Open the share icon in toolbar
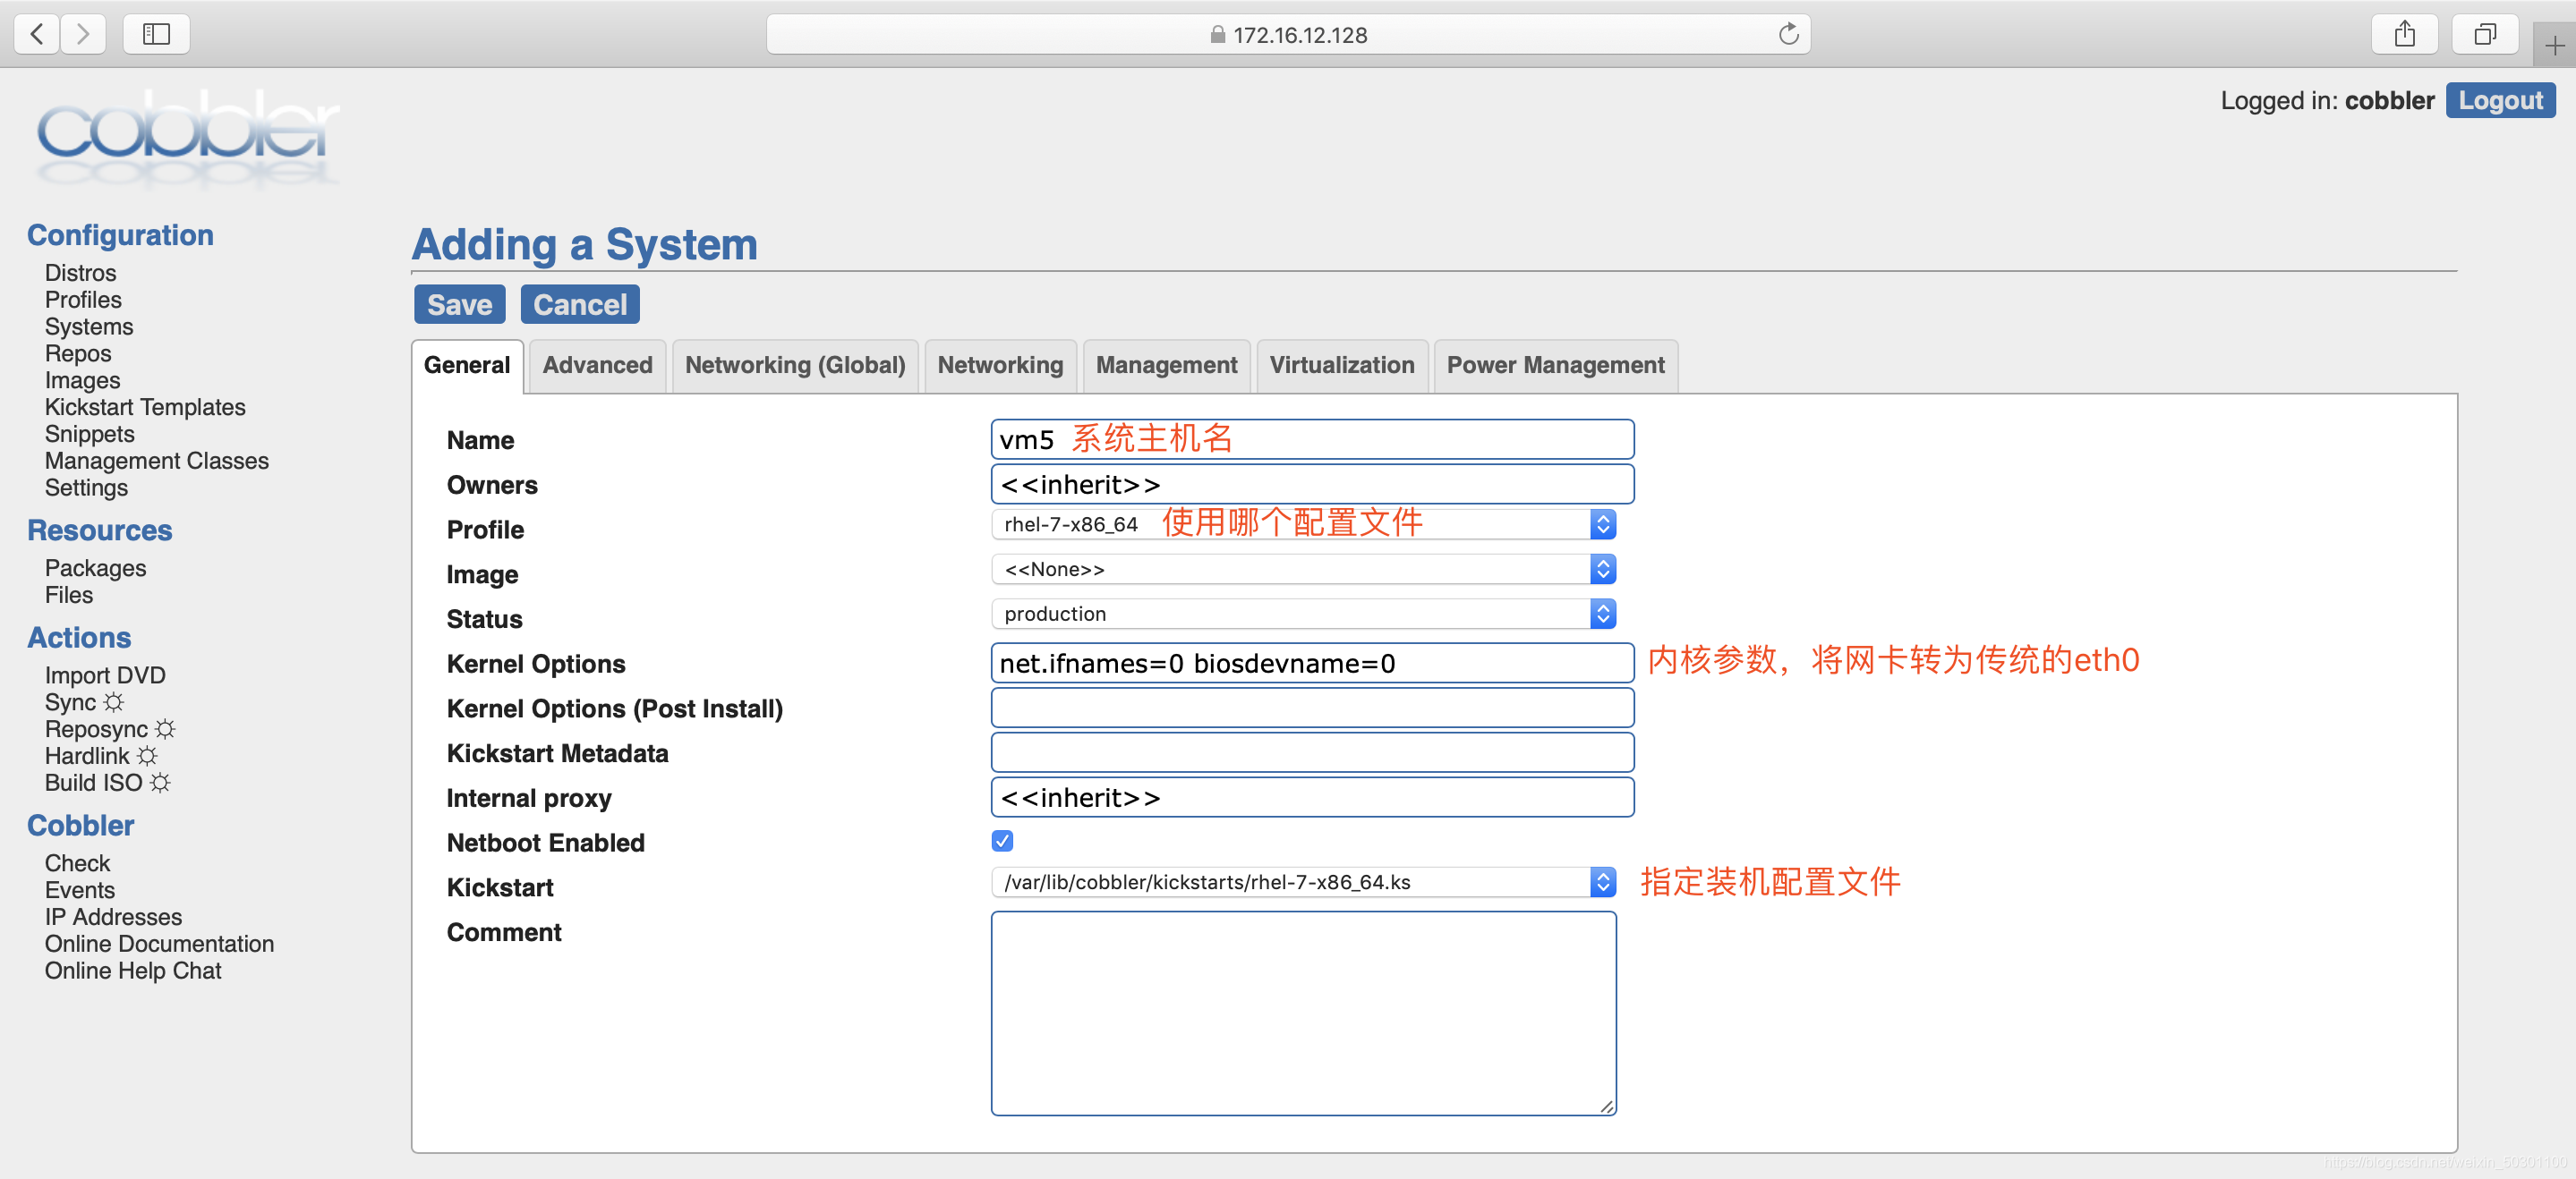 tap(2404, 34)
